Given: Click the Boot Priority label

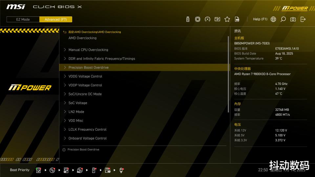Looking at the screenshot, I should [20, 170].
